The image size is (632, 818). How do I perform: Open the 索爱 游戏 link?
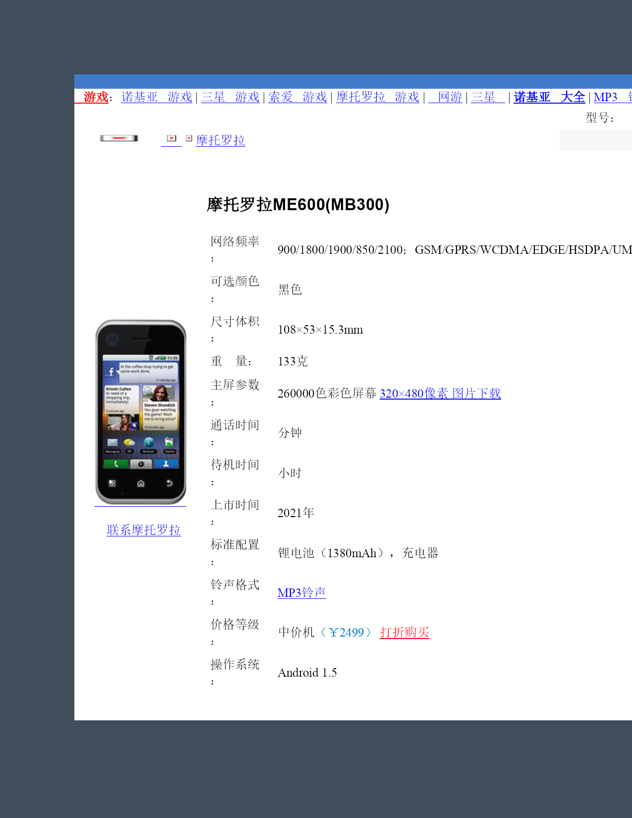click(x=297, y=97)
